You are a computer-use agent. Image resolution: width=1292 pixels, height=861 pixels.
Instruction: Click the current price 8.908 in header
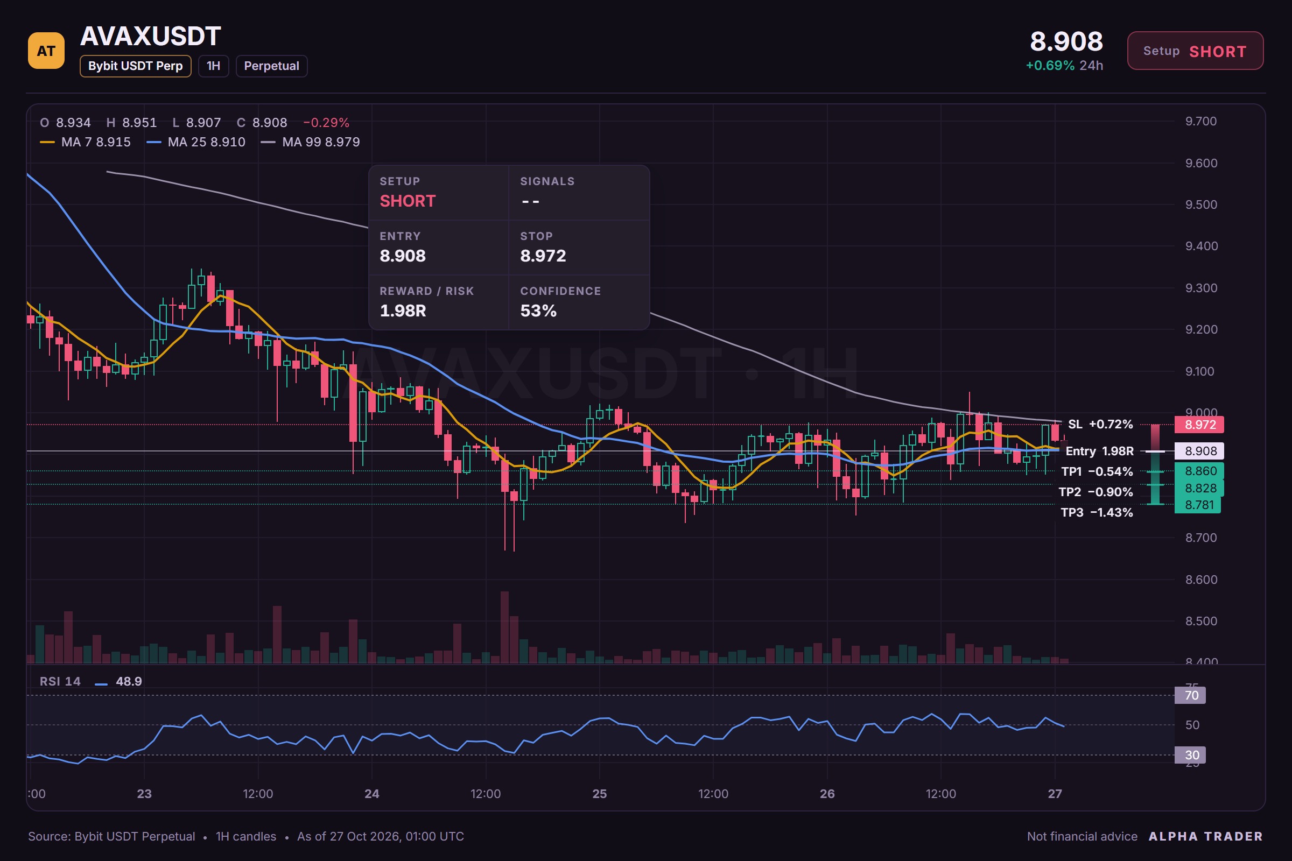coord(1066,41)
